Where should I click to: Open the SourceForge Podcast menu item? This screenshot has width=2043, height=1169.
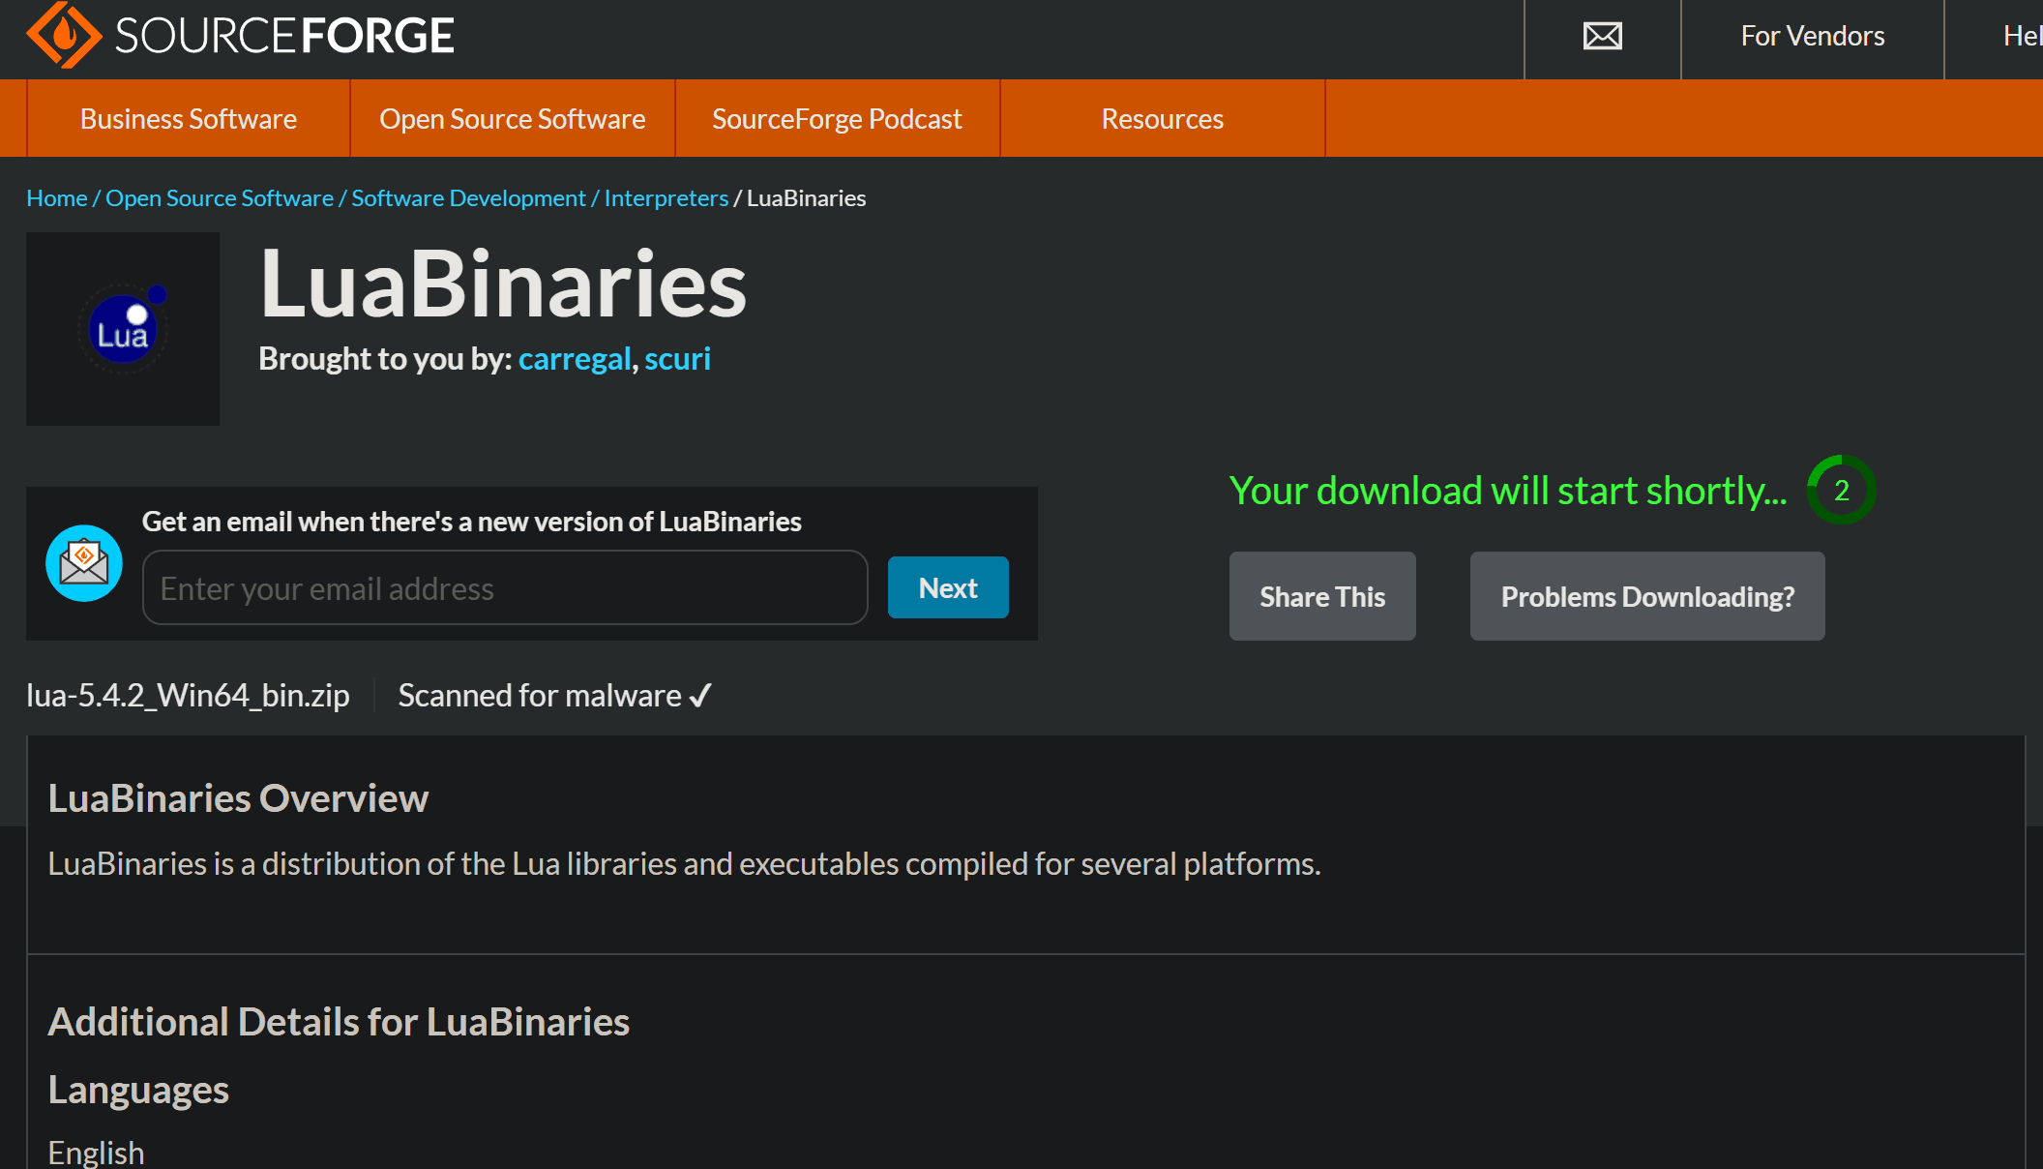pyautogui.click(x=837, y=119)
